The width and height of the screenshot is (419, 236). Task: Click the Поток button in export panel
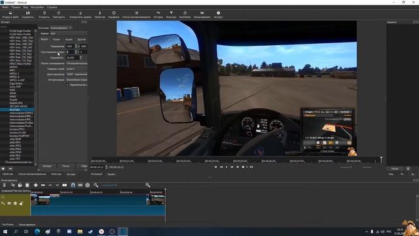tap(65, 166)
